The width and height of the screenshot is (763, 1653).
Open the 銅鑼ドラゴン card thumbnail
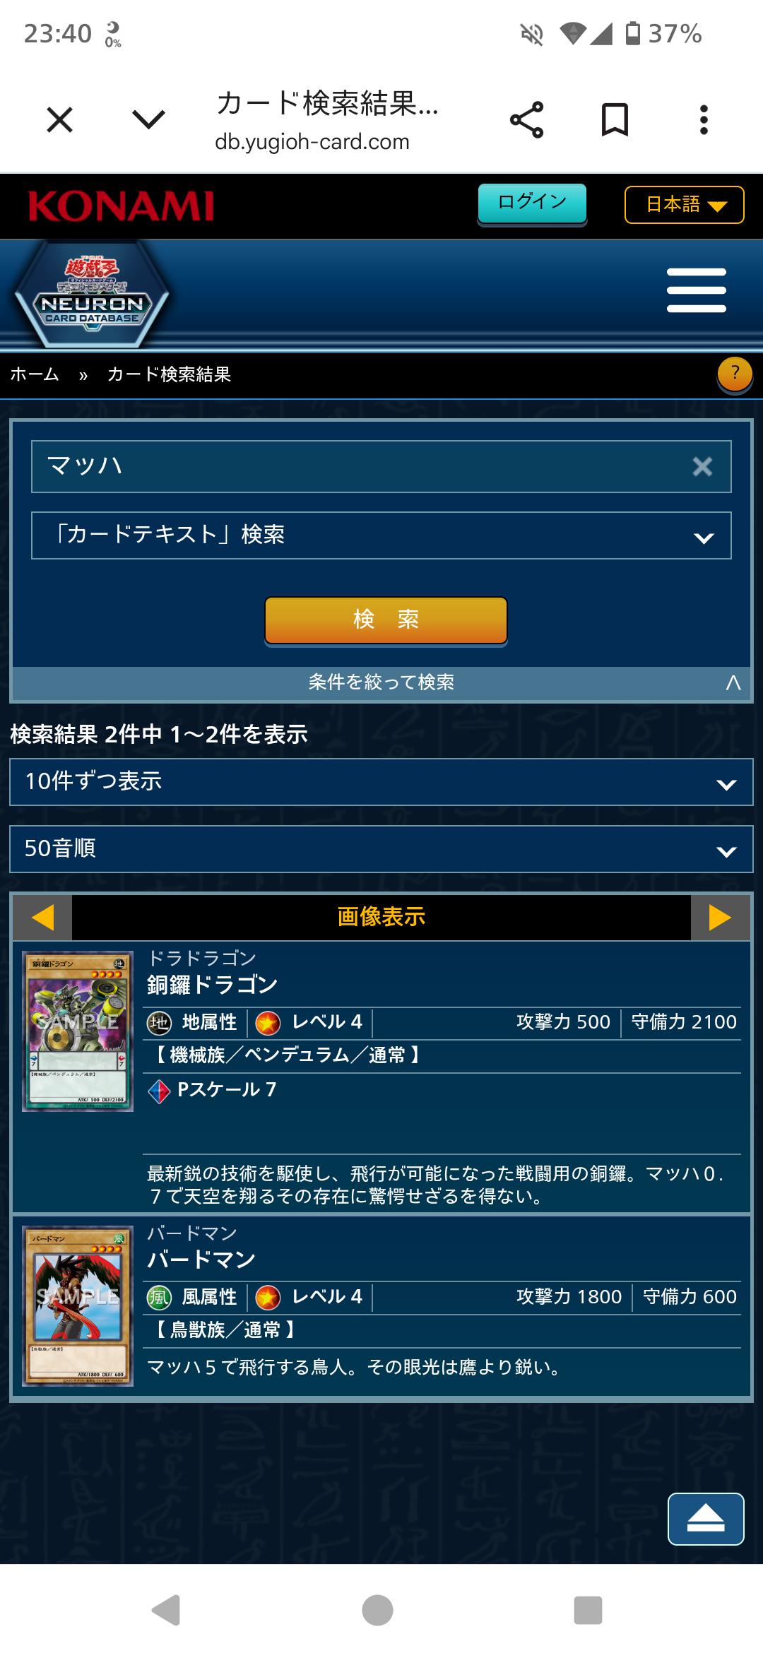point(78,1031)
